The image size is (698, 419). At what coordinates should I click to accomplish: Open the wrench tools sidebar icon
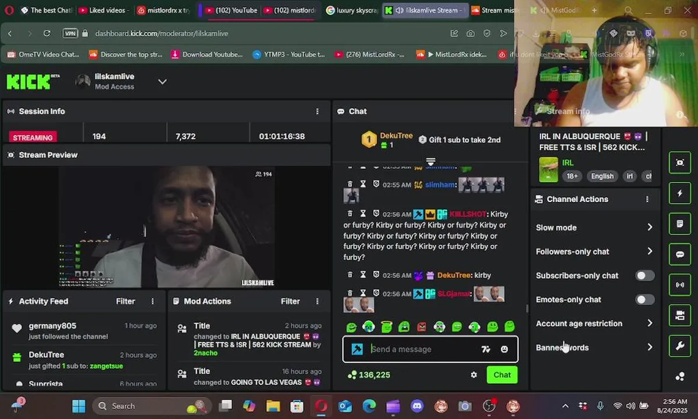(680, 346)
